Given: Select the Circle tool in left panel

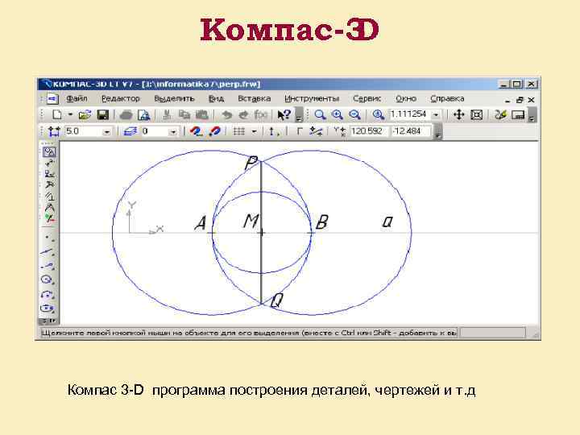Looking at the screenshot, I should click(47, 280).
